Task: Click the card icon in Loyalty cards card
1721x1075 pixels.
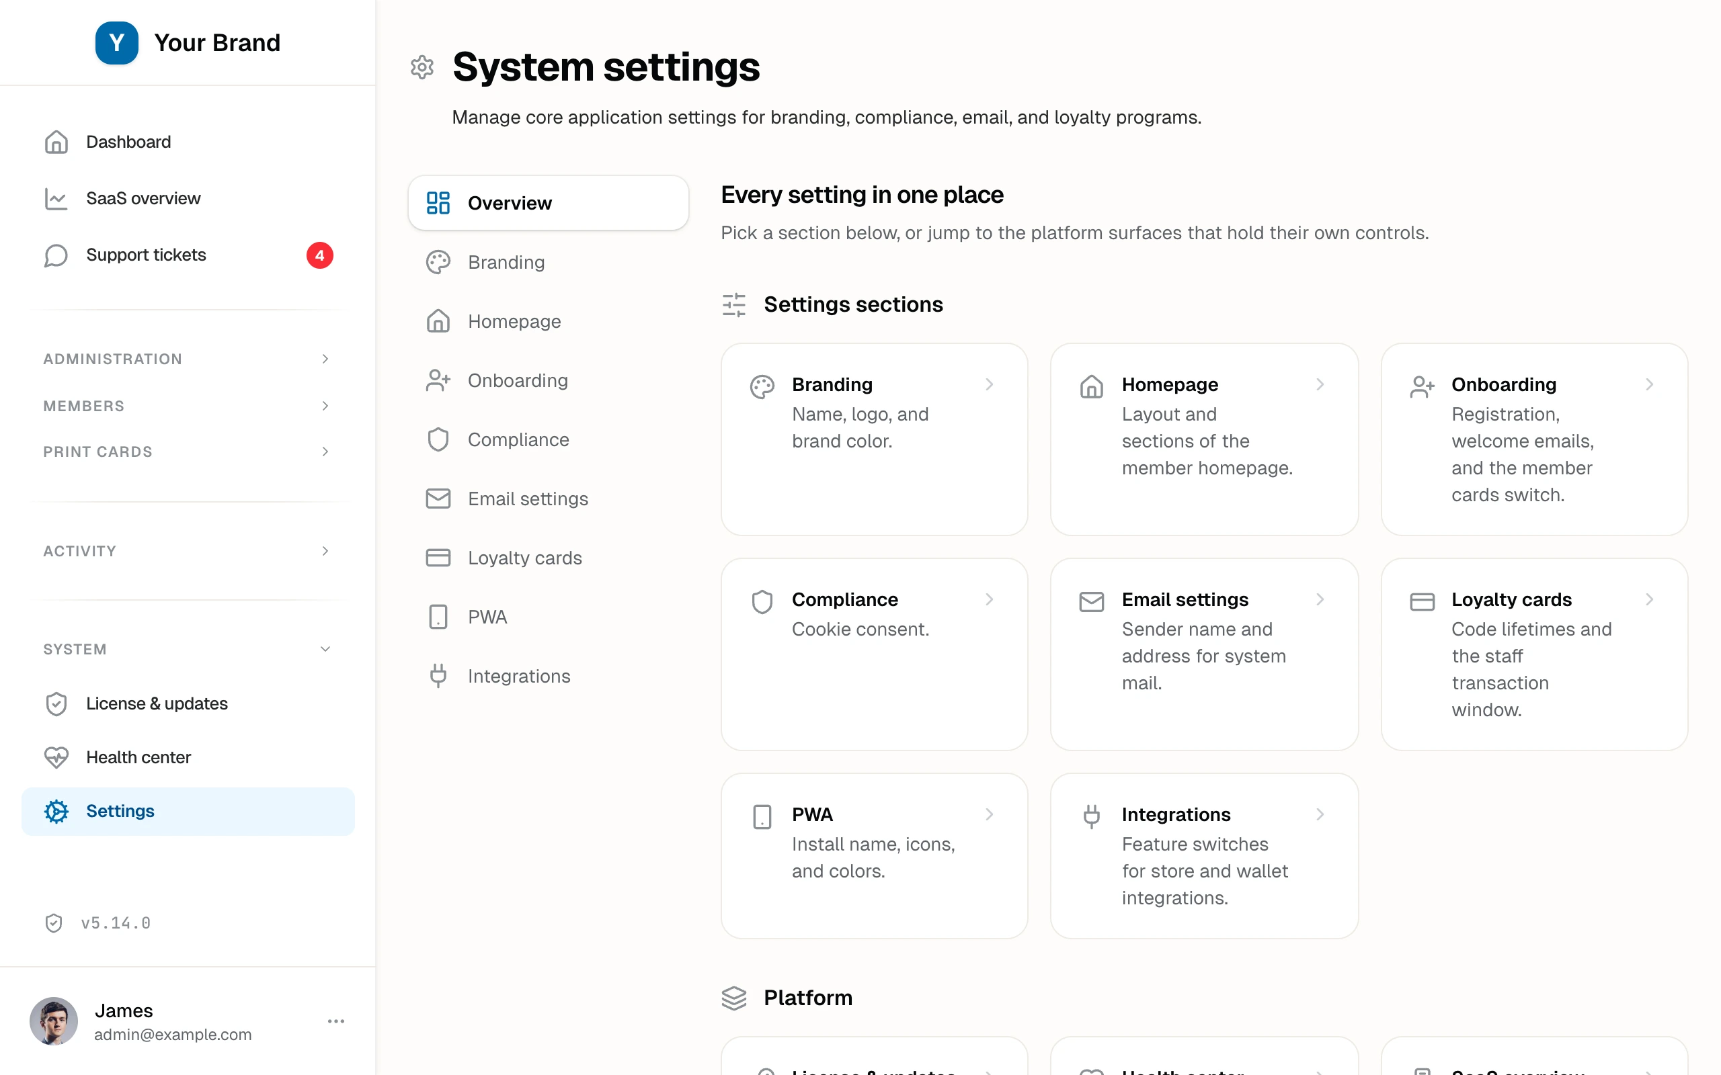Action: (x=1422, y=602)
